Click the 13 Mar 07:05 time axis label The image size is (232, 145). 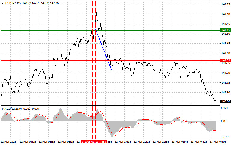(219, 142)
